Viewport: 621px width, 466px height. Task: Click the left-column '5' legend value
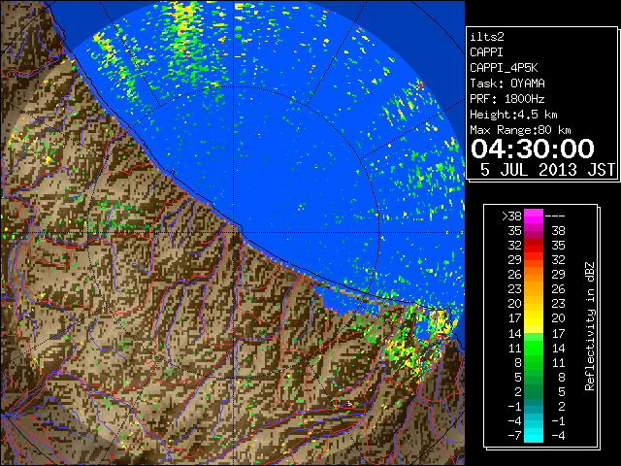click(518, 377)
